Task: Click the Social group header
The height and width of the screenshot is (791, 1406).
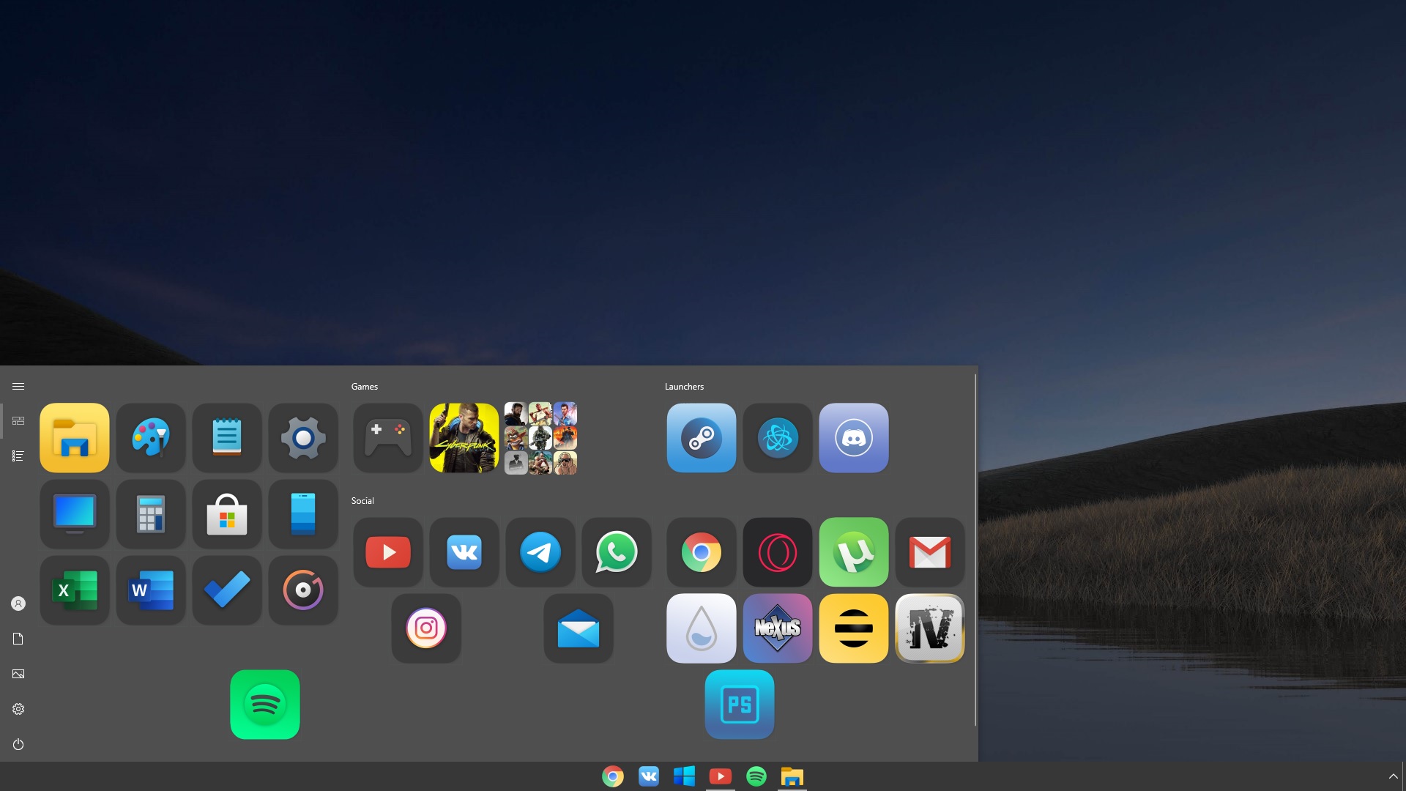Action: 362,501
